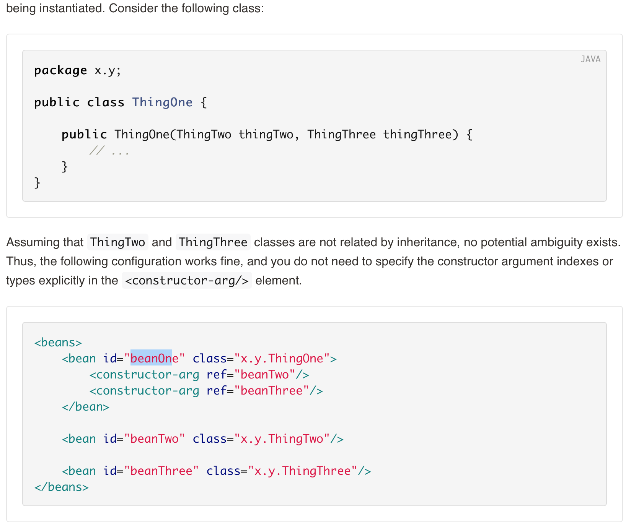Click the '// ...' comment in Java code

pos(109,151)
